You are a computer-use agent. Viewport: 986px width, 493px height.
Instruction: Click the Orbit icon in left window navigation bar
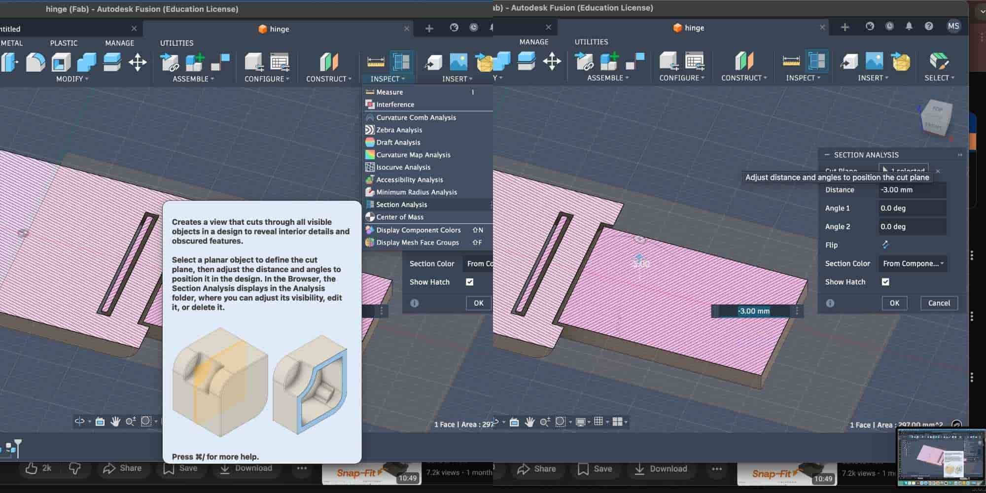click(79, 422)
